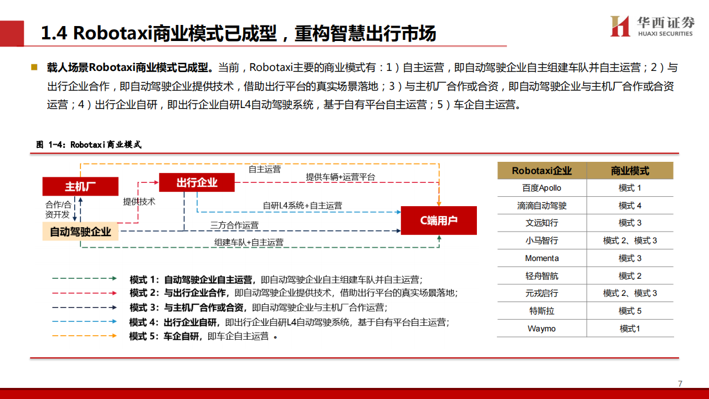This screenshot has width=709, height=399.
Task: Select the red 出行企业 box
Action: coord(197,182)
